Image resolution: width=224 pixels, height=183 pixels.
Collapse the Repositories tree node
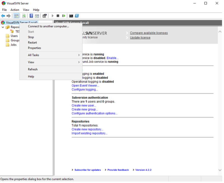(x=3, y=27)
